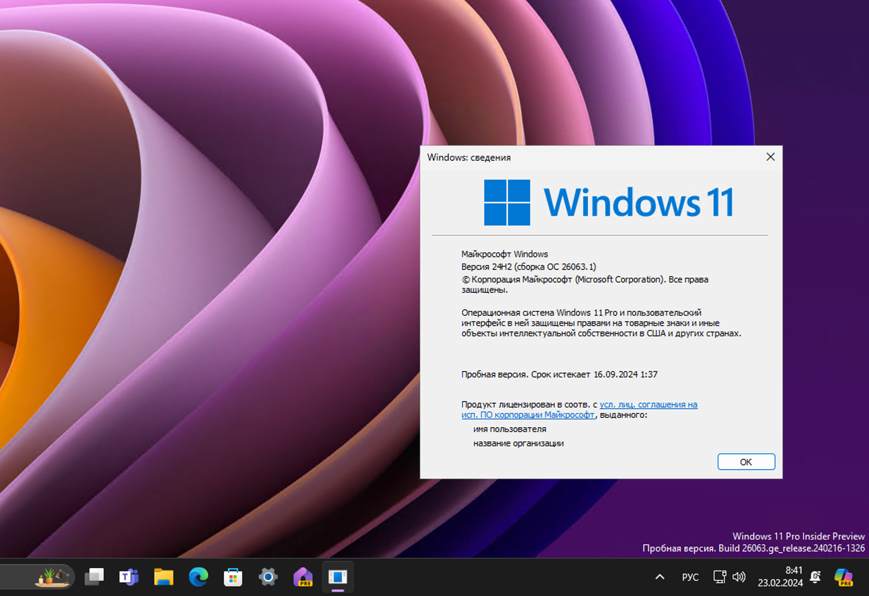Click the OK button in the dialog
The image size is (869, 596).
[746, 461]
